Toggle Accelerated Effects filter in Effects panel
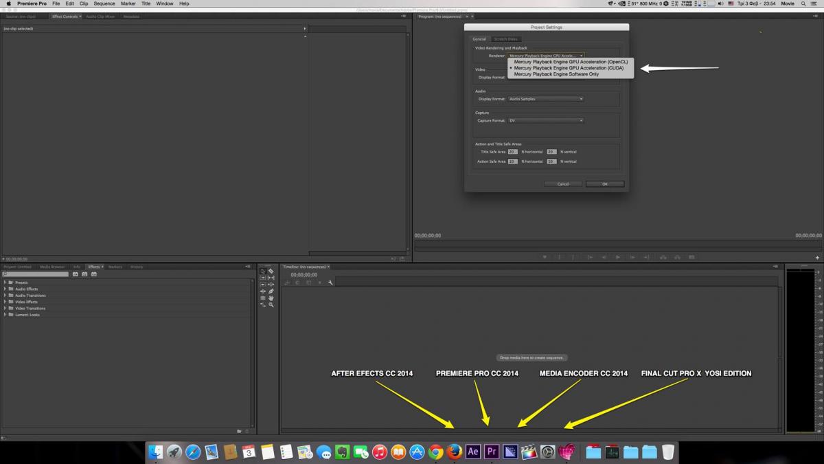Image resolution: width=824 pixels, height=464 pixels. (76, 274)
